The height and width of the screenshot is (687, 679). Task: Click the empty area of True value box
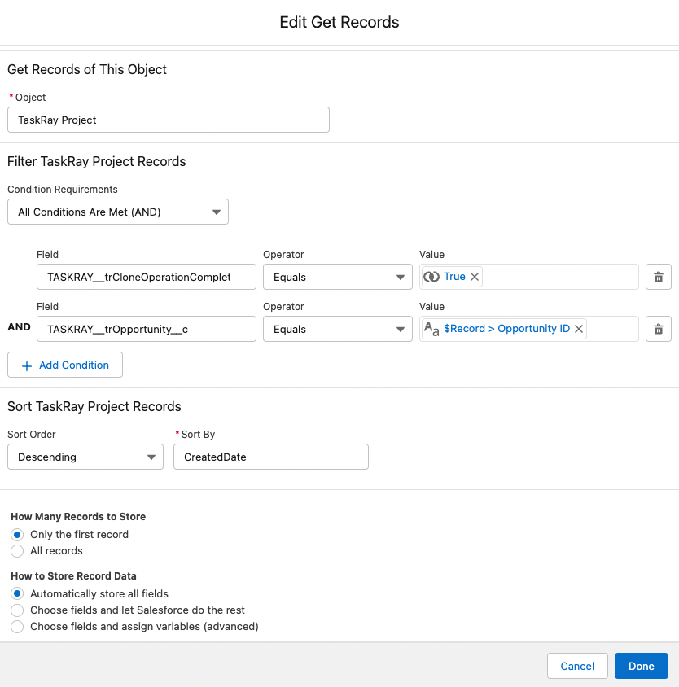pyautogui.click(x=560, y=277)
